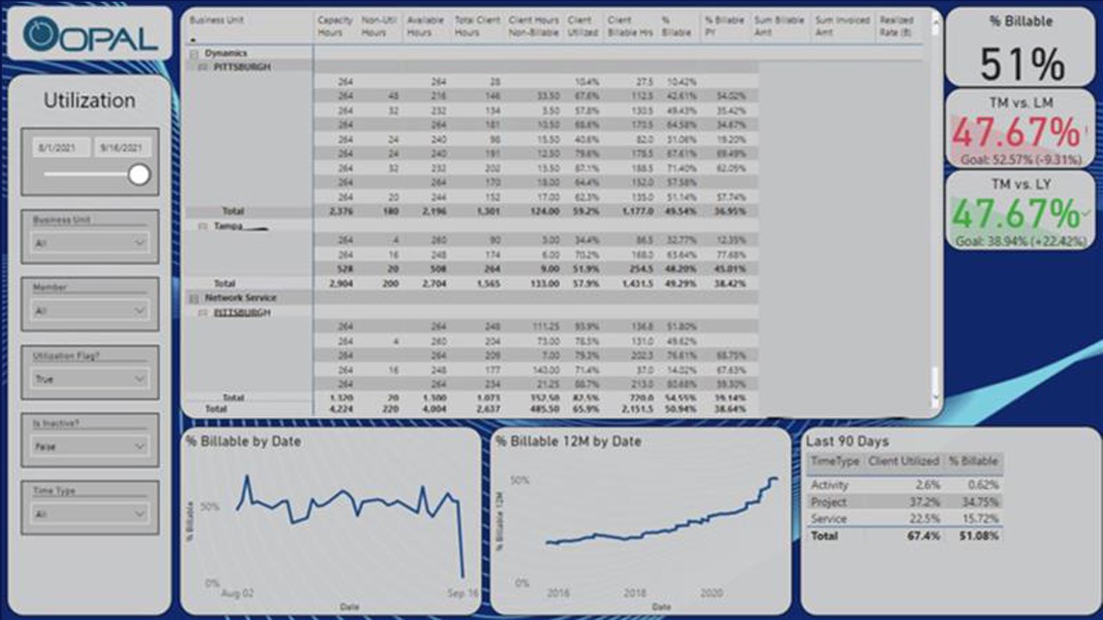Click the matrix vertical scrollbar thumb
Image resolution: width=1103 pixels, height=620 pixels.
(937, 380)
